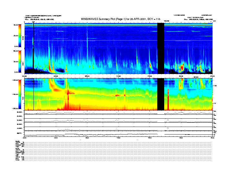Viewport: 229px width, 177px height.
Task: Click the RAD2 color scale bar
Action: pyautogui.click(x=20, y=36)
